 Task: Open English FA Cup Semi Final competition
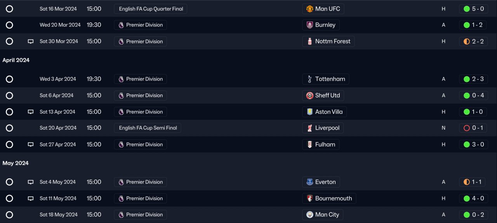pos(148,128)
